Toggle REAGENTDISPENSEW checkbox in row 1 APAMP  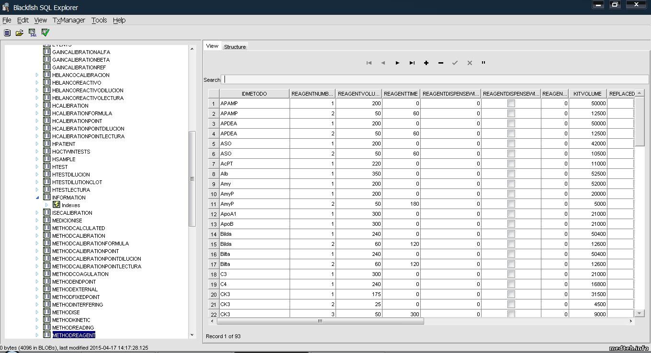(x=511, y=103)
